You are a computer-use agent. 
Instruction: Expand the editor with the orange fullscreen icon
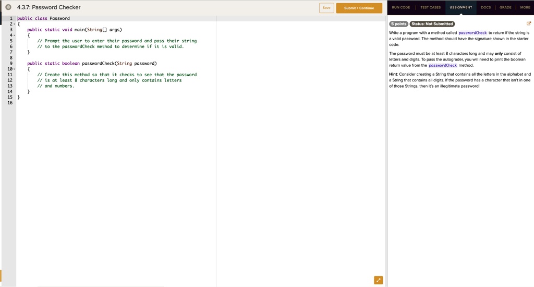379,280
